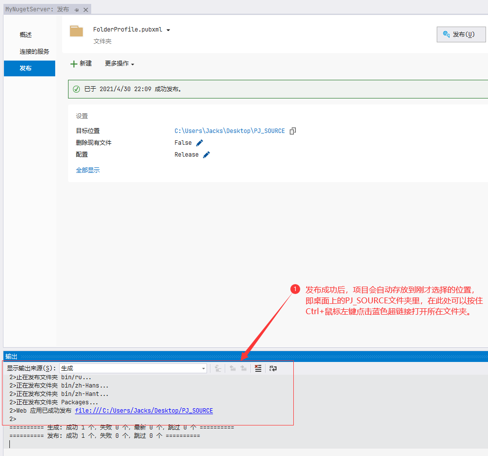
Task: Pin the MyNugetServer publish tab
Action: tap(76, 10)
